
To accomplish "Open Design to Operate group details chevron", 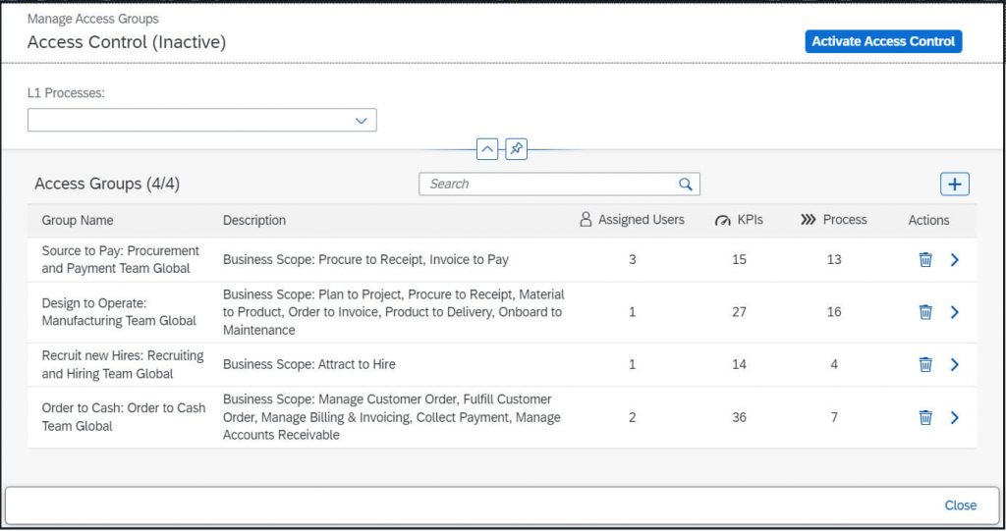I will pos(955,312).
